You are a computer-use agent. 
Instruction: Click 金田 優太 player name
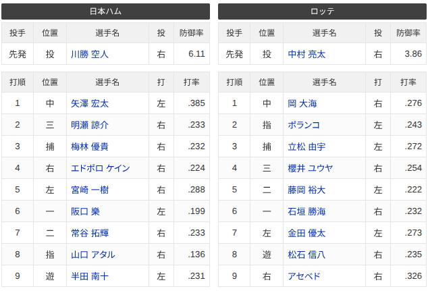point(306,233)
